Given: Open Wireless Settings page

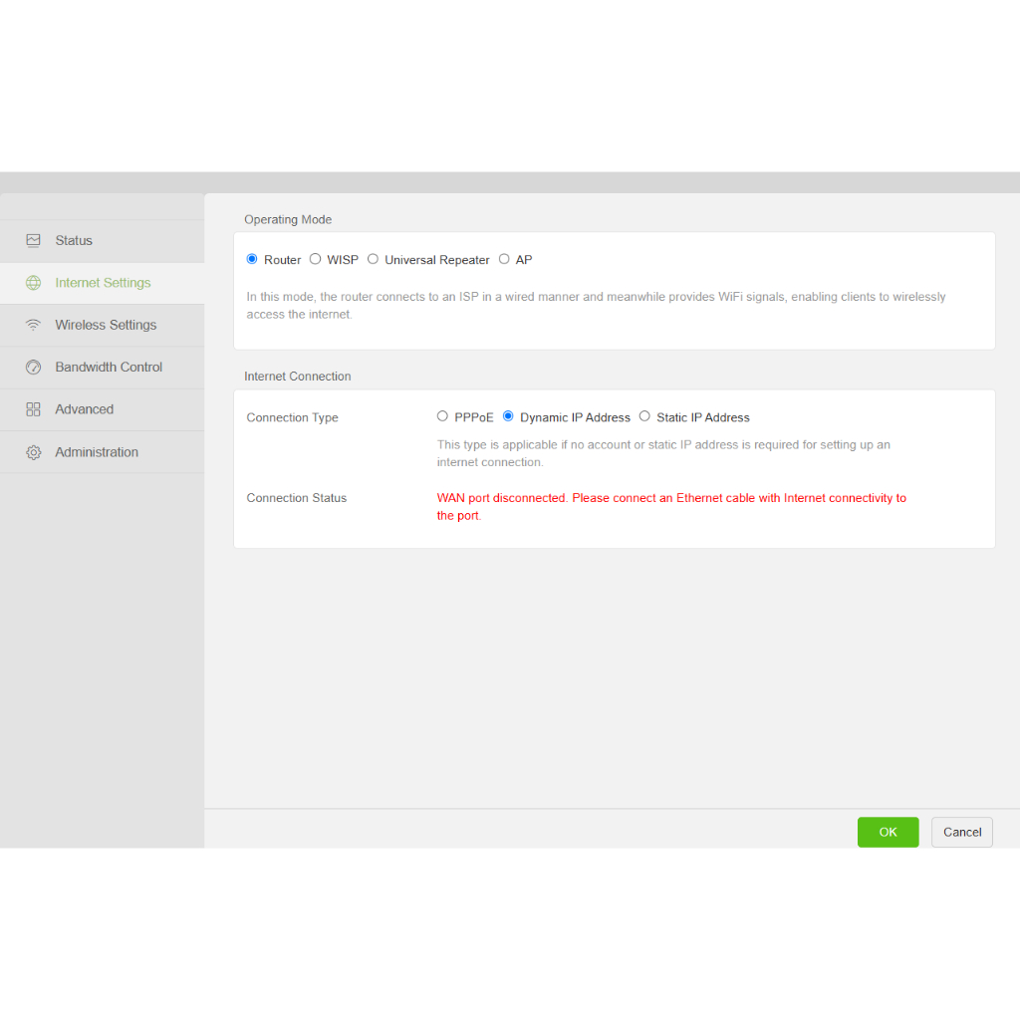Looking at the screenshot, I should pyautogui.click(x=106, y=325).
